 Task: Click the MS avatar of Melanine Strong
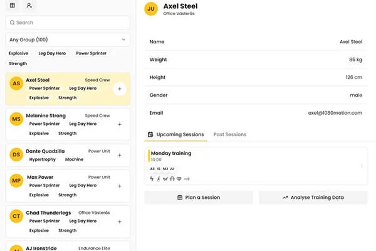[x=16, y=119]
